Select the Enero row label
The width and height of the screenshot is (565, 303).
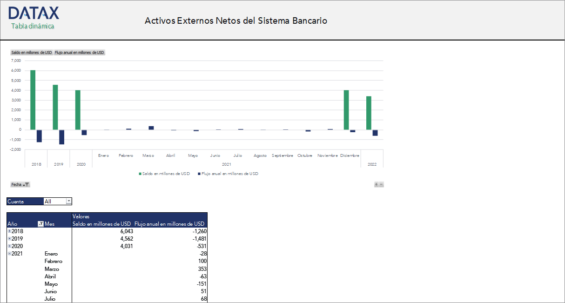tap(52, 253)
